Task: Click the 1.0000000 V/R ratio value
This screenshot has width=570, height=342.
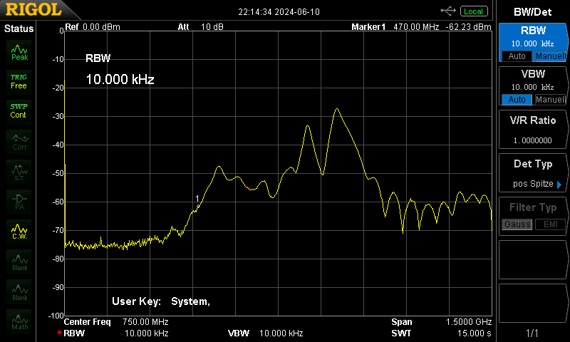Action: click(x=532, y=140)
